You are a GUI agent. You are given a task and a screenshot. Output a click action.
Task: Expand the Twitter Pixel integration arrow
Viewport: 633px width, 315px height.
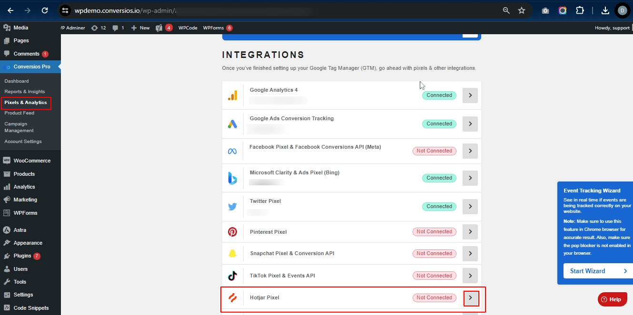[x=470, y=207]
